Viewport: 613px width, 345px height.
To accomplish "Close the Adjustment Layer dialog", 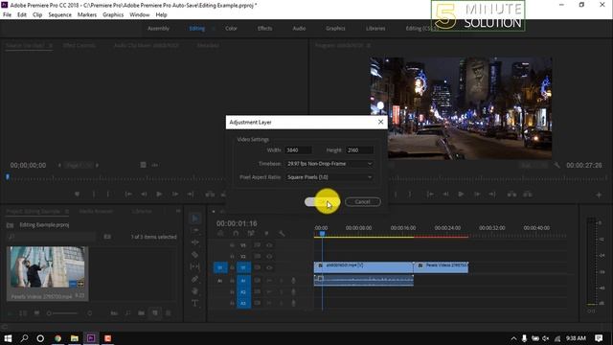I will tap(380, 122).
